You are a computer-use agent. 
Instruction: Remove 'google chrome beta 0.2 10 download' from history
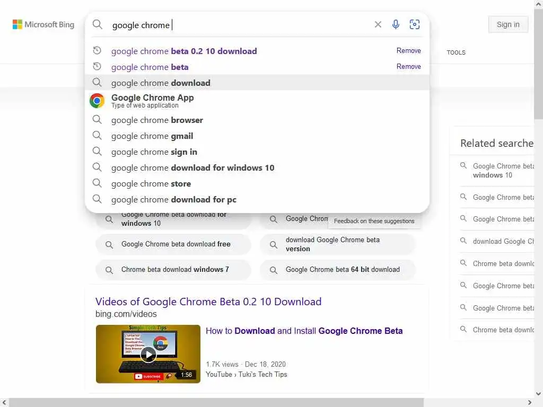tap(409, 50)
